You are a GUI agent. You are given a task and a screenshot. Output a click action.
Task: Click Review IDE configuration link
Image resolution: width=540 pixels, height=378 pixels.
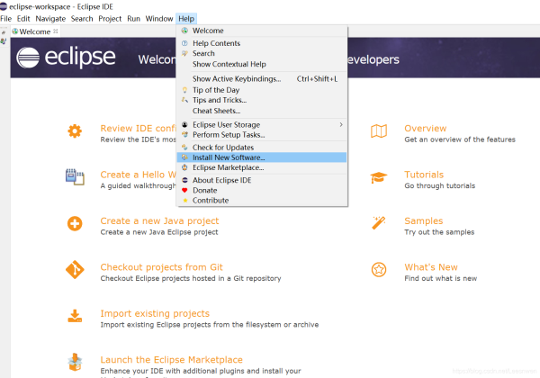[x=138, y=129]
